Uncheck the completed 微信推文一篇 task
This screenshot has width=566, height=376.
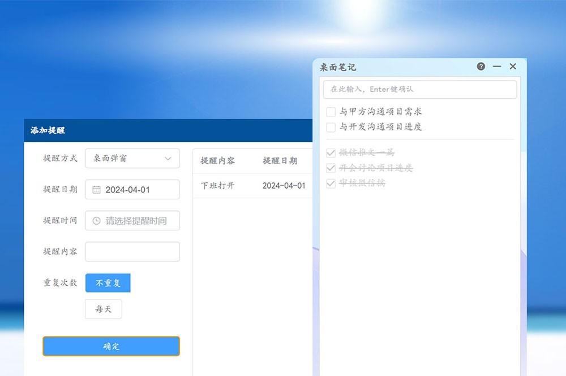331,152
